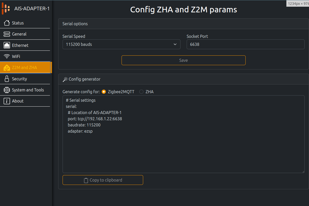Viewport: 309px width, 206px height.
Task: Click the General server icon
Action: pyautogui.click(x=7, y=34)
